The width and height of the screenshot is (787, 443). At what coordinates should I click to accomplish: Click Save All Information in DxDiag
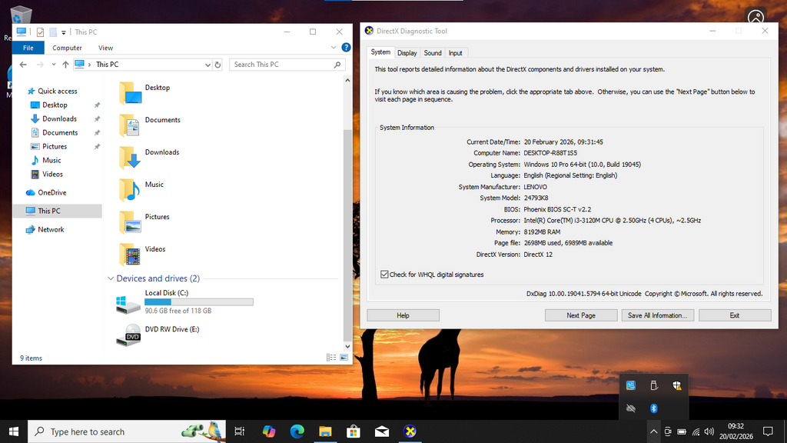(x=657, y=315)
